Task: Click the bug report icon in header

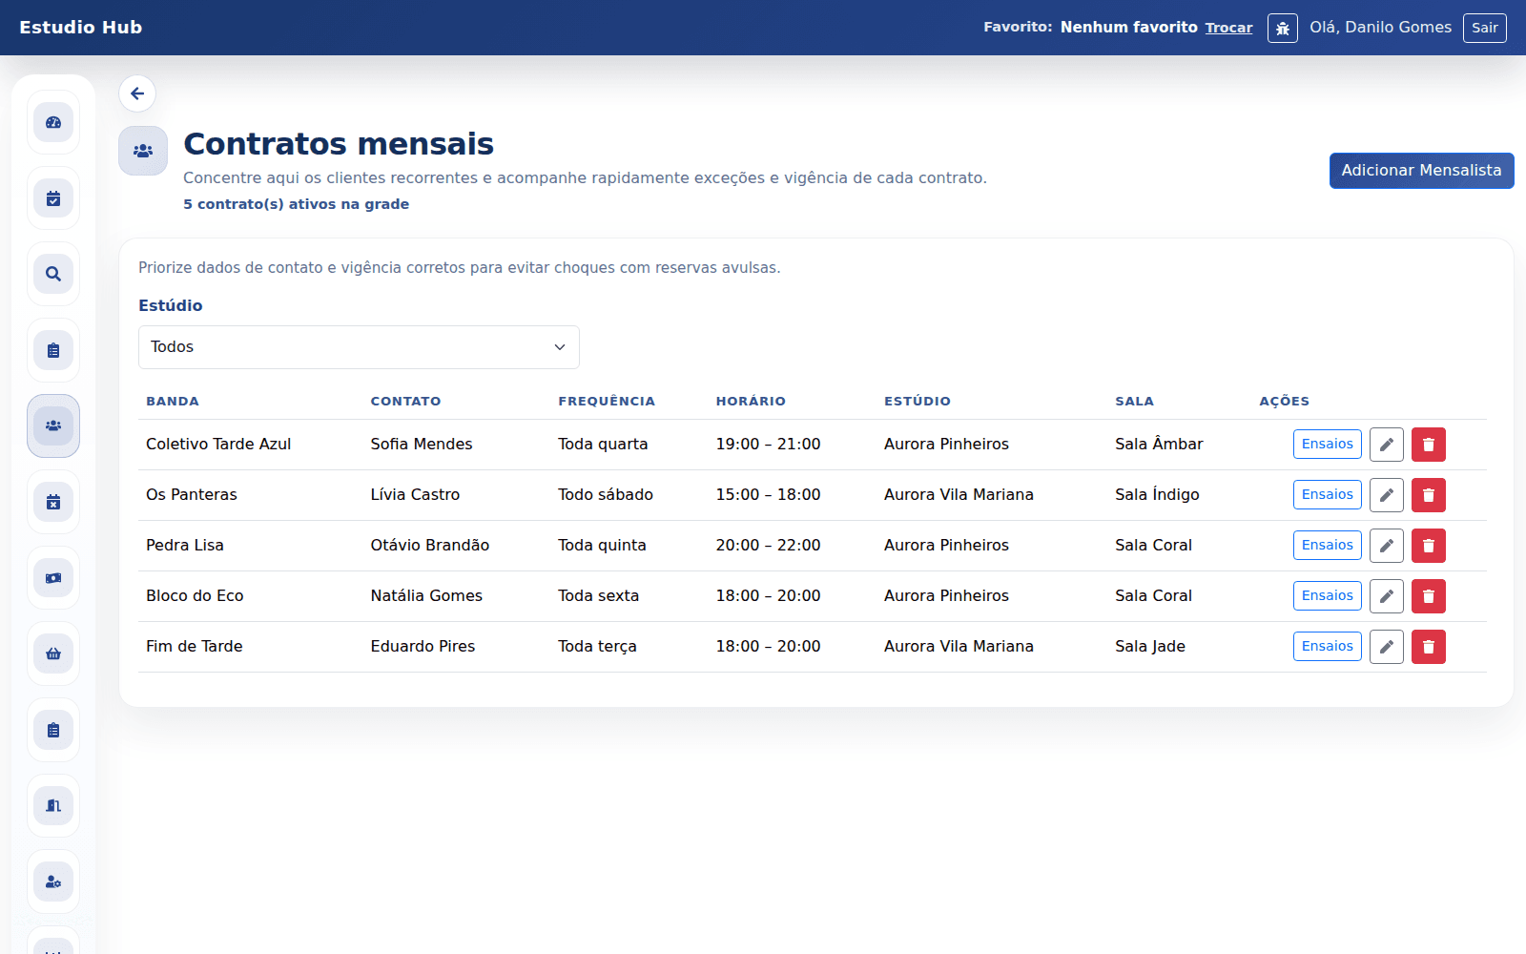Action: [x=1283, y=28]
